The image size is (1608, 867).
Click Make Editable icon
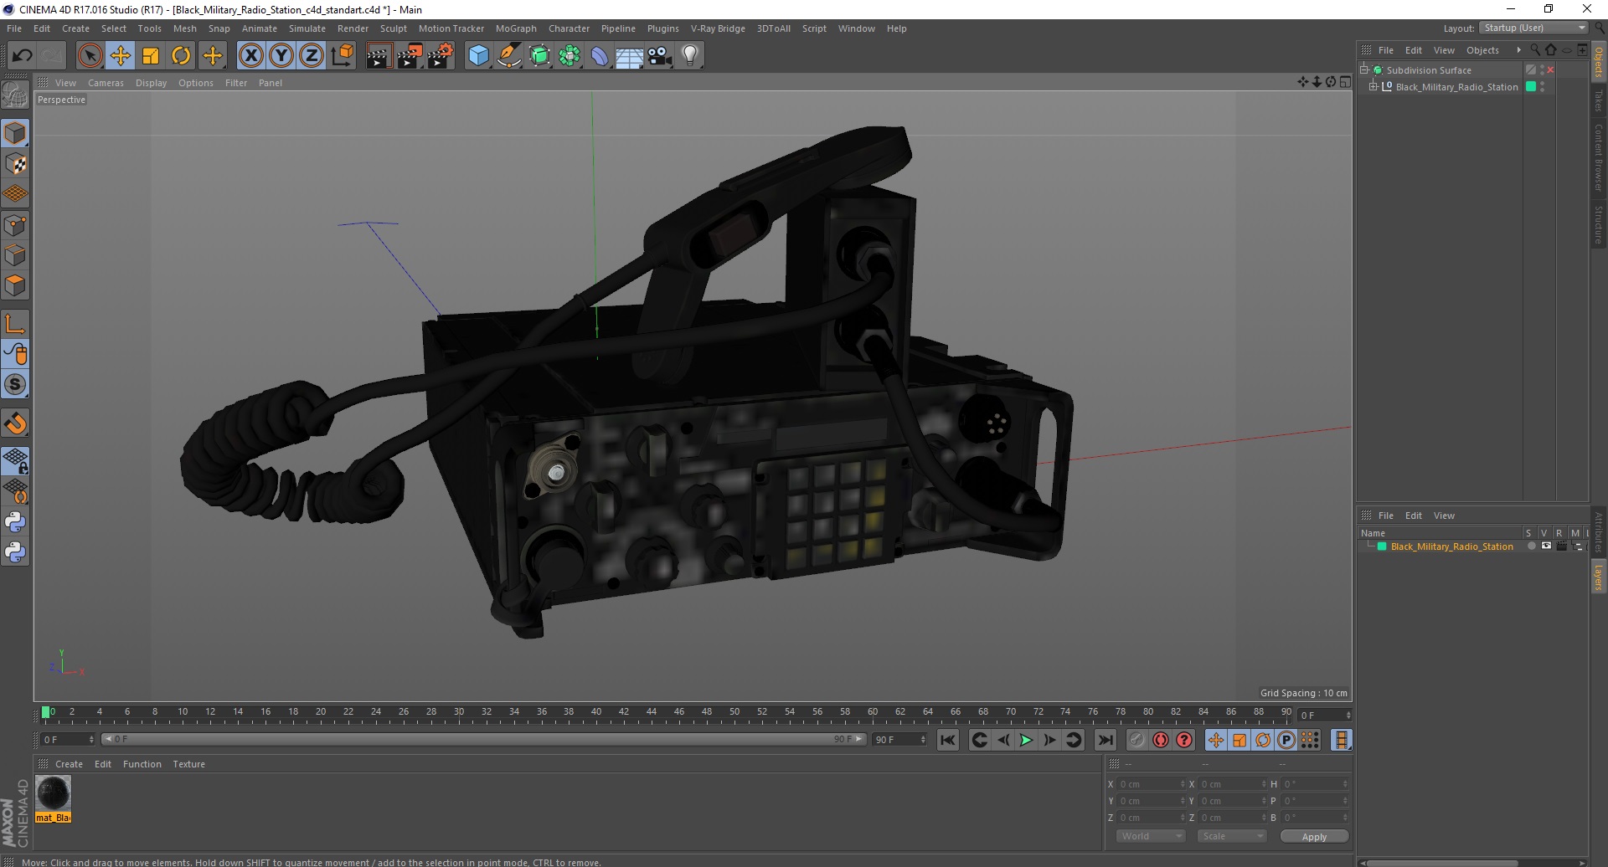click(x=15, y=95)
